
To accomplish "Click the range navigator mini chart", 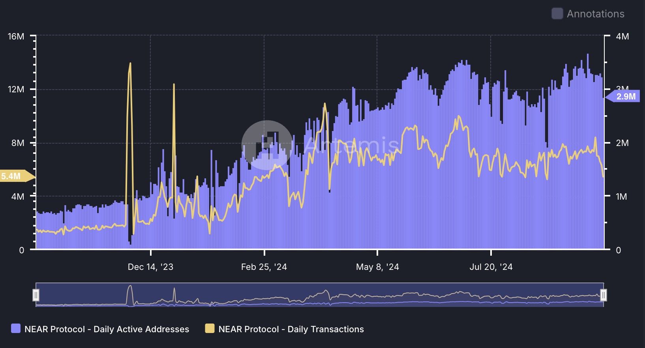I will (x=320, y=294).
